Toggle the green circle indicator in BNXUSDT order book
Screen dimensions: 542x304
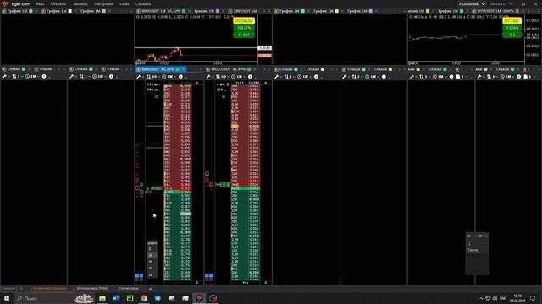tap(157, 97)
